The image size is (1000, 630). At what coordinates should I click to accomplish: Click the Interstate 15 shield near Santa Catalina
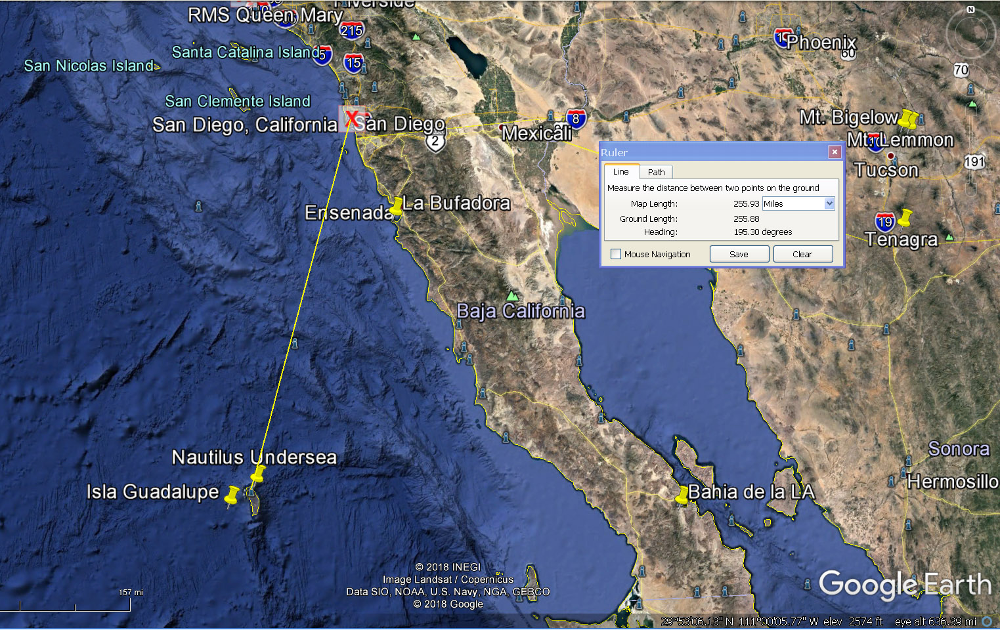pyautogui.click(x=353, y=63)
